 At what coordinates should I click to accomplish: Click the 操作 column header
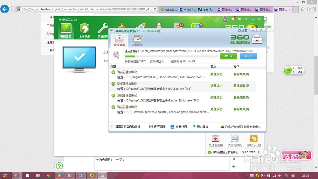[x=236, y=67]
